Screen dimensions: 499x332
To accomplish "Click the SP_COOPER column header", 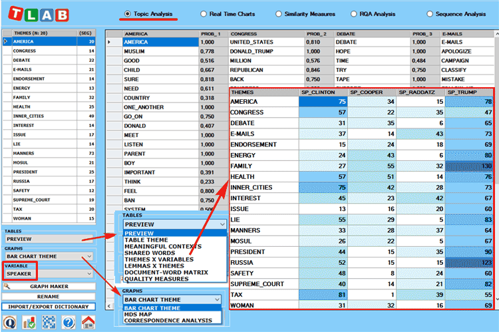I will pyautogui.click(x=372, y=92).
